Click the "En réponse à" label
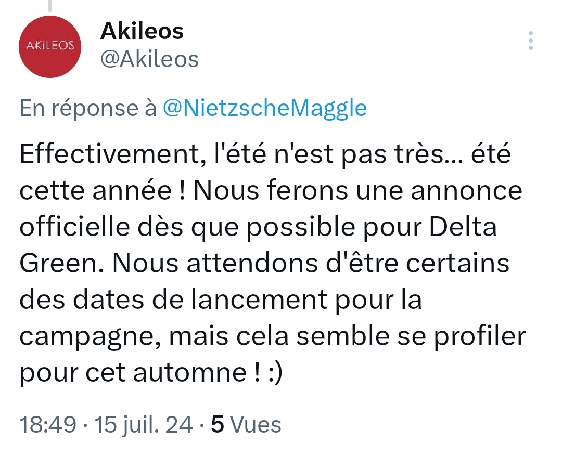 click(x=88, y=108)
